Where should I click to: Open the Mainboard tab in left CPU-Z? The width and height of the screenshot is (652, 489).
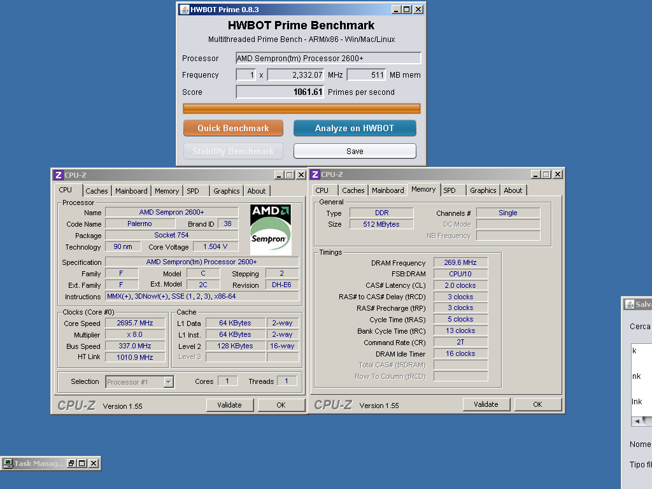131,191
